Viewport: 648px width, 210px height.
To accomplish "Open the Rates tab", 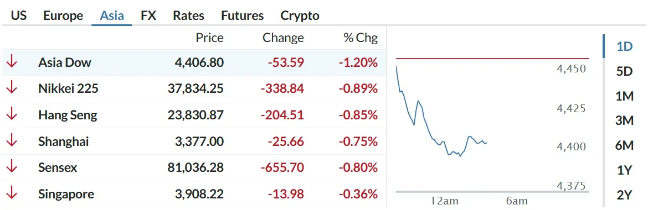I will [x=188, y=15].
